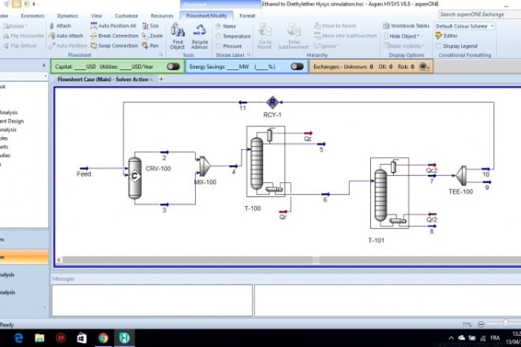
Task: Open the Dynamics ribbon tab
Action: [67, 16]
